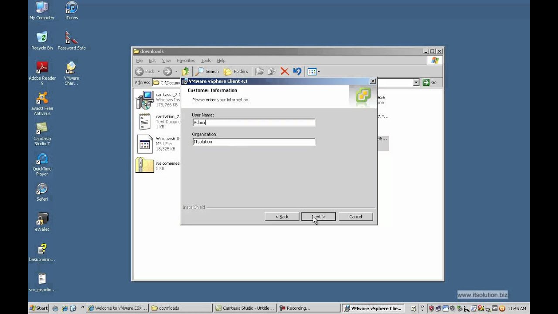Switch to Welcome to VMware ESXi taskbar item
Viewport: 558px width, 314px height.
(x=118, y=308)
